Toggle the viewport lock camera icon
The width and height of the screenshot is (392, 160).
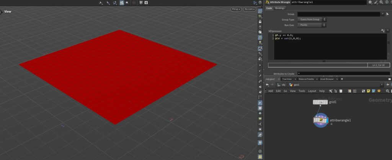point(260,22)
